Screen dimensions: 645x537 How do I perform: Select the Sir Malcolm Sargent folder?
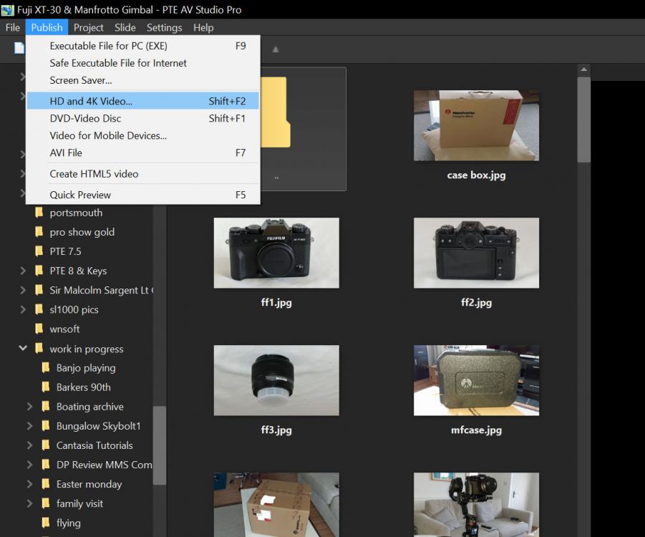tap(101, 290)
